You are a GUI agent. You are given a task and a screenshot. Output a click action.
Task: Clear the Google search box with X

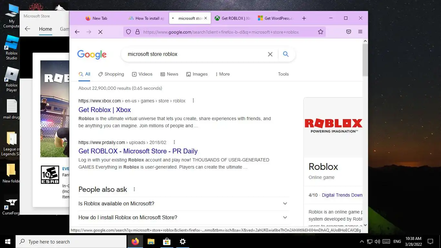(270, 54)
